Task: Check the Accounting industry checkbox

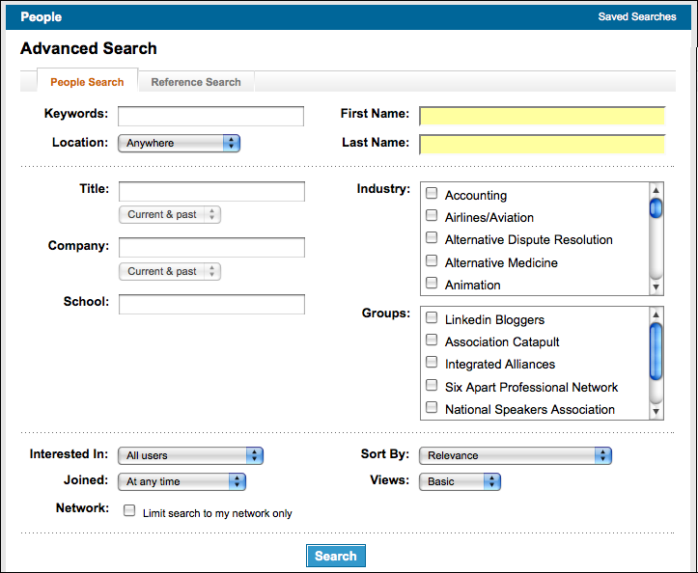Action: click(x=432, y=193)
